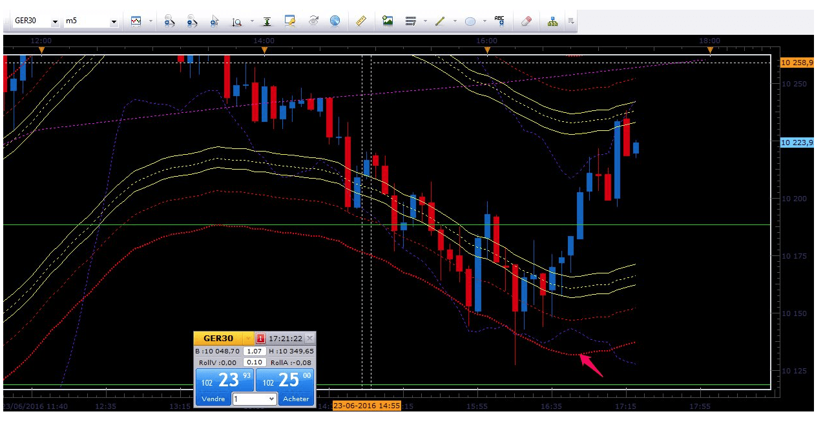Click the orange marker at 12:00
Image resolution: width=834 pixels, height=445 pixels.
(41, 50)
